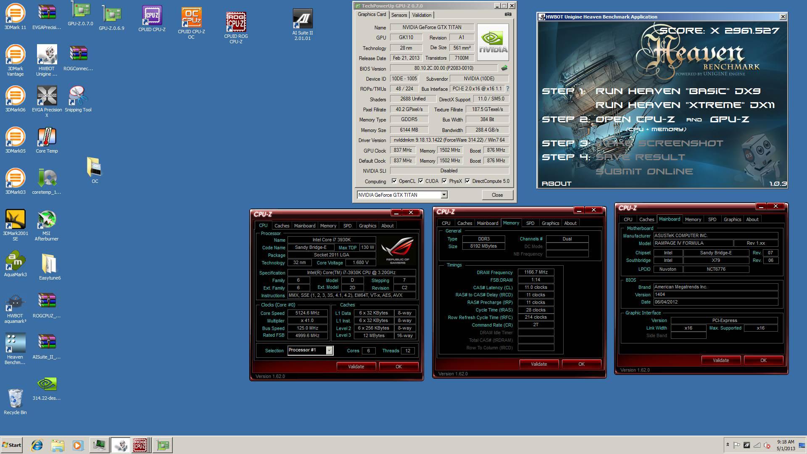Click Close button in GPU-Z

click(497, 195)
